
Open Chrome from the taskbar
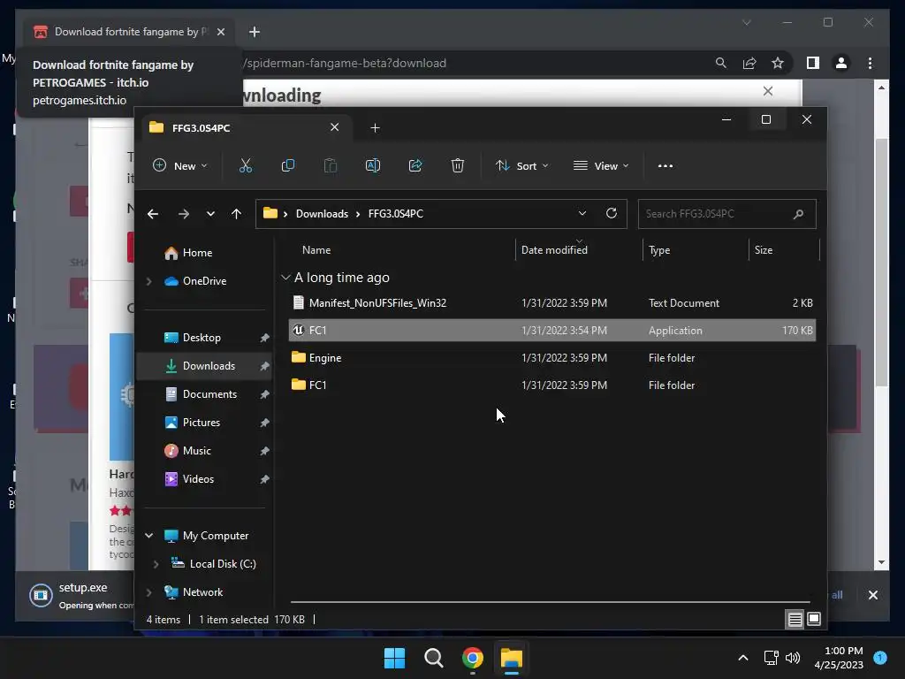pos(473,658)
